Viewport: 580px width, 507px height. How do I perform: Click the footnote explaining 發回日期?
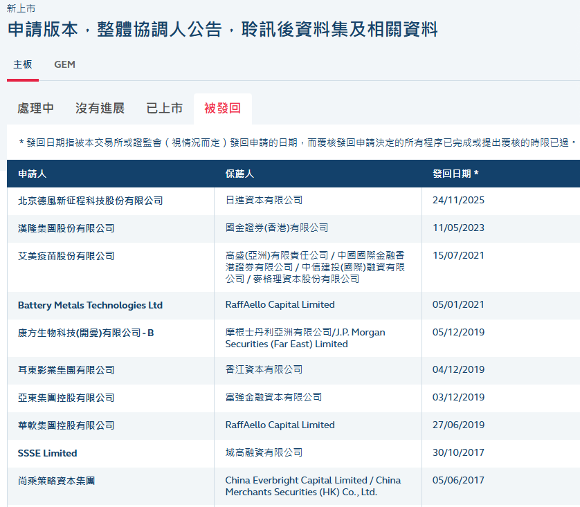pyautogui.click(x=298, y=142)
